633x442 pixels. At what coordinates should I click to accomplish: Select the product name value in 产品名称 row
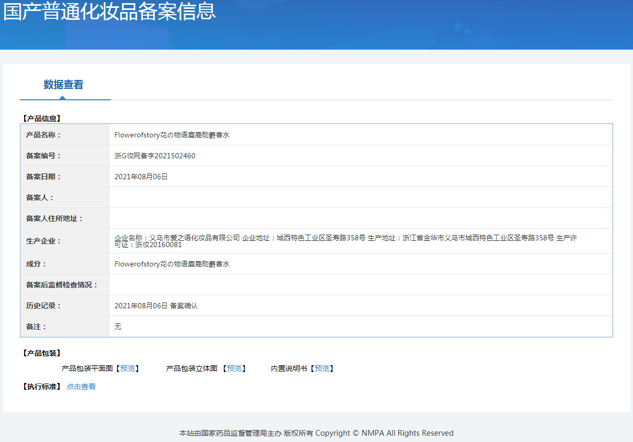click(172, 135)
